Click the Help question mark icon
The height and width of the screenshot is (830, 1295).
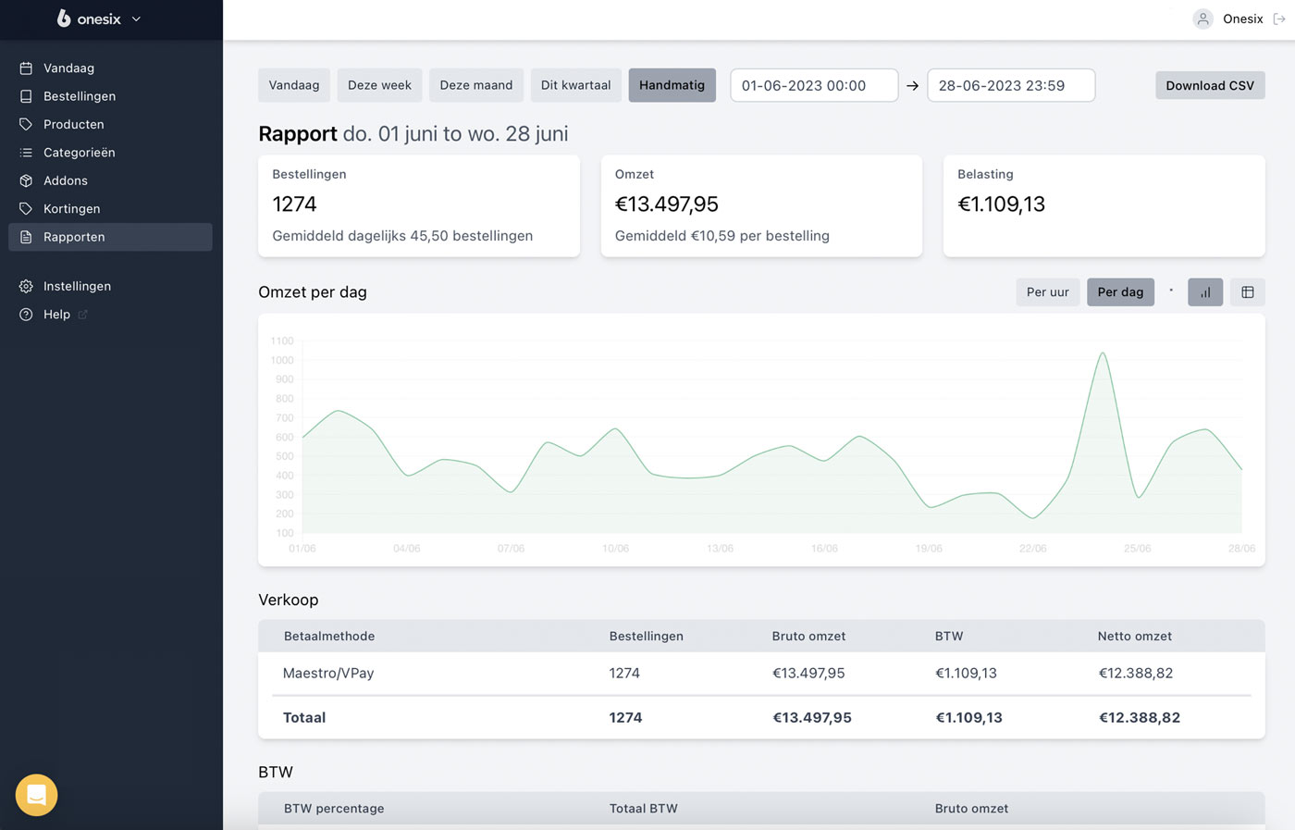[24, 314]
